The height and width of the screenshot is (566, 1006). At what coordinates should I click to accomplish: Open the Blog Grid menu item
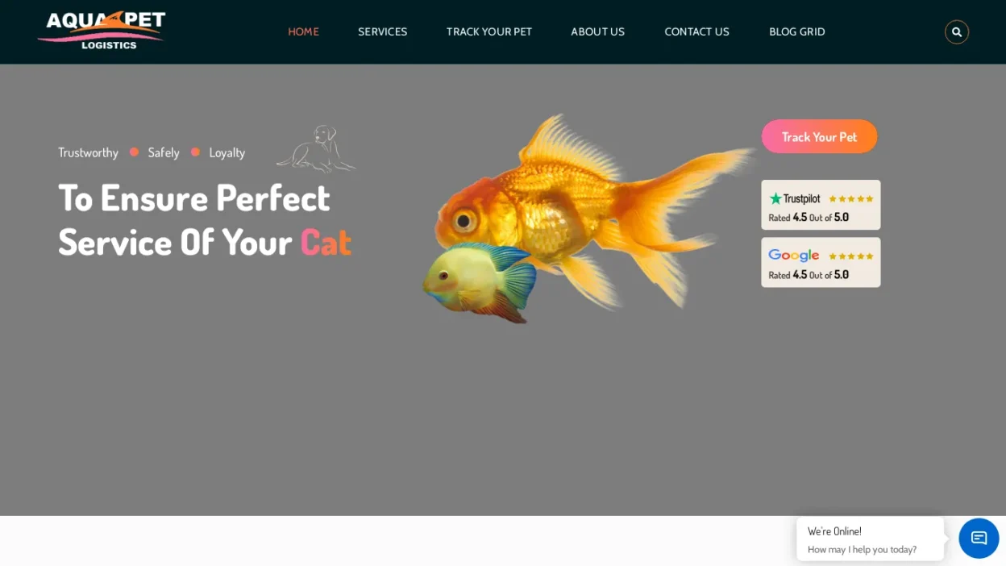coord(797,32)
